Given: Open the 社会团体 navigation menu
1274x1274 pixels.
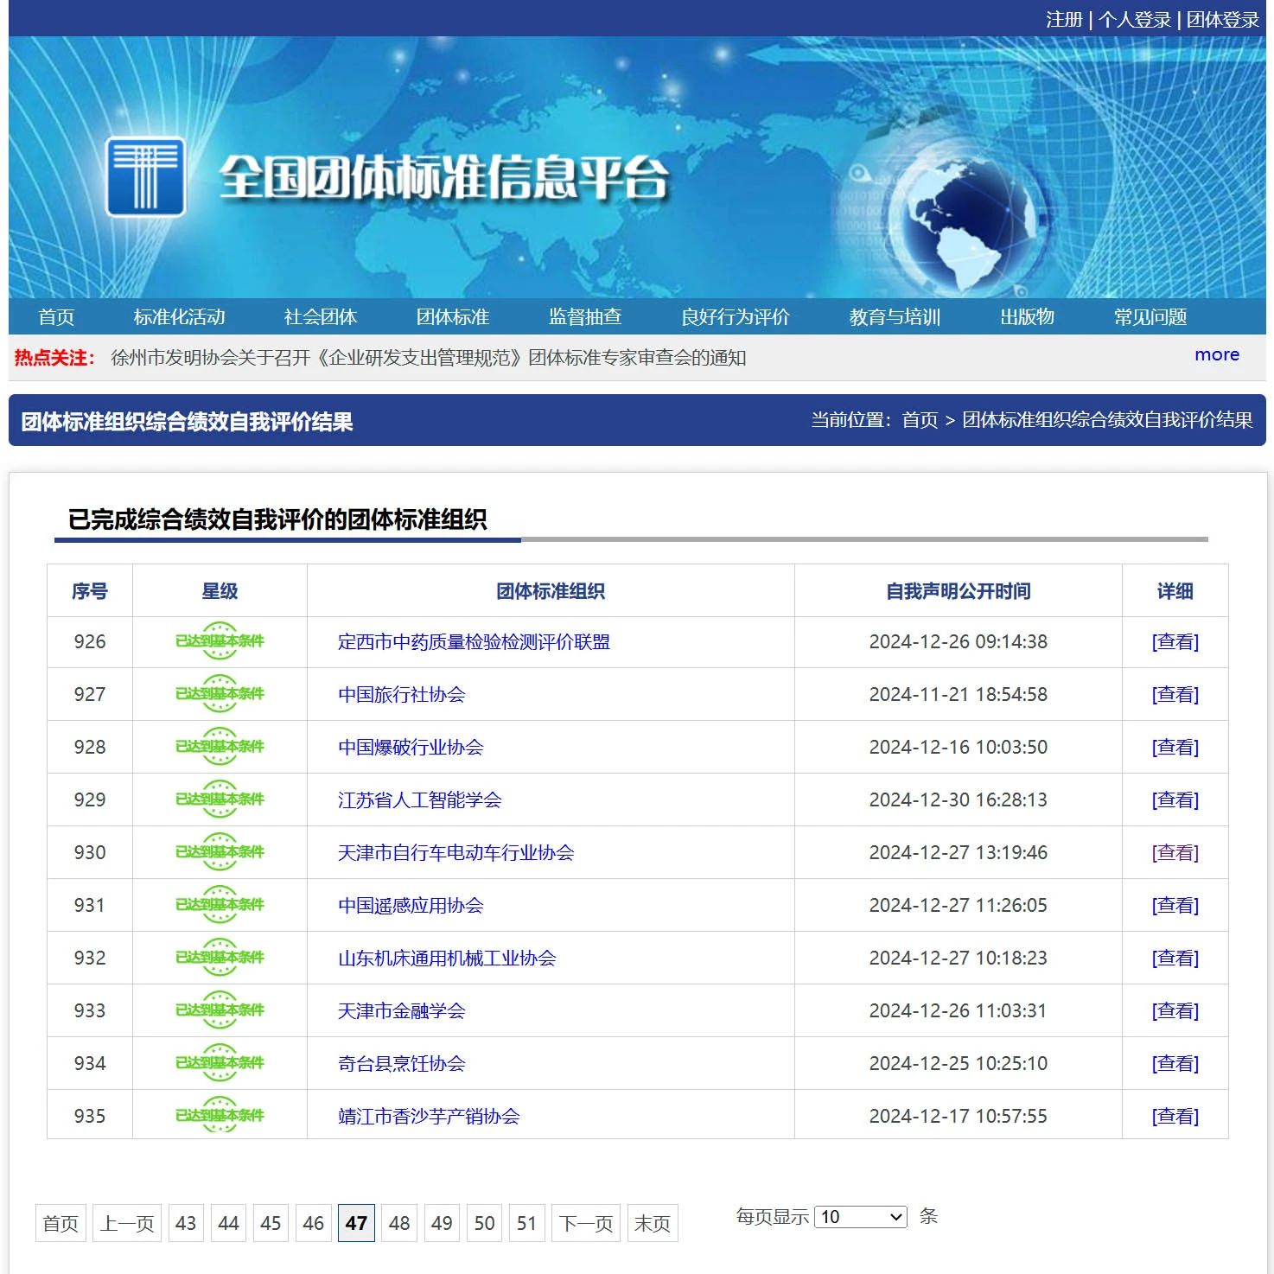Looking at the screenshot, I should coord(320,317).
